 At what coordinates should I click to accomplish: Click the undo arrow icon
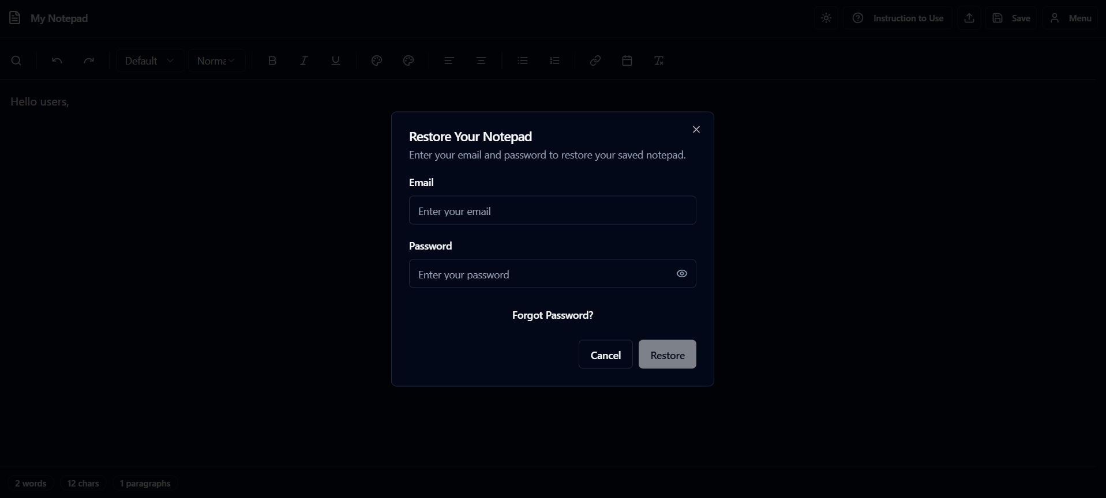coord(57,61)
